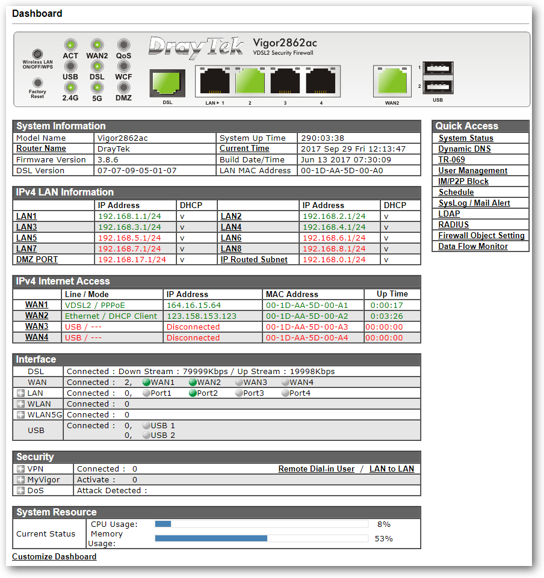Click the WAN1 green status dot
Viewport: 544px width, 578px height.
pyautogui.click(x=146, y=383)
